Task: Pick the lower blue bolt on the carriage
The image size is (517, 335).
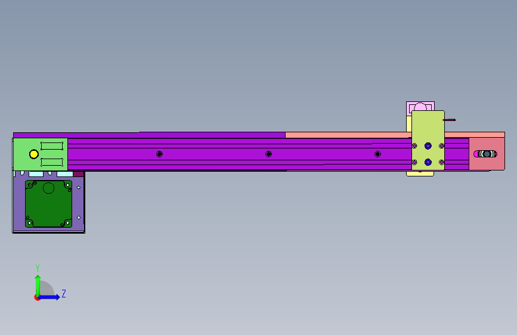Action: [x=428, y=162]
